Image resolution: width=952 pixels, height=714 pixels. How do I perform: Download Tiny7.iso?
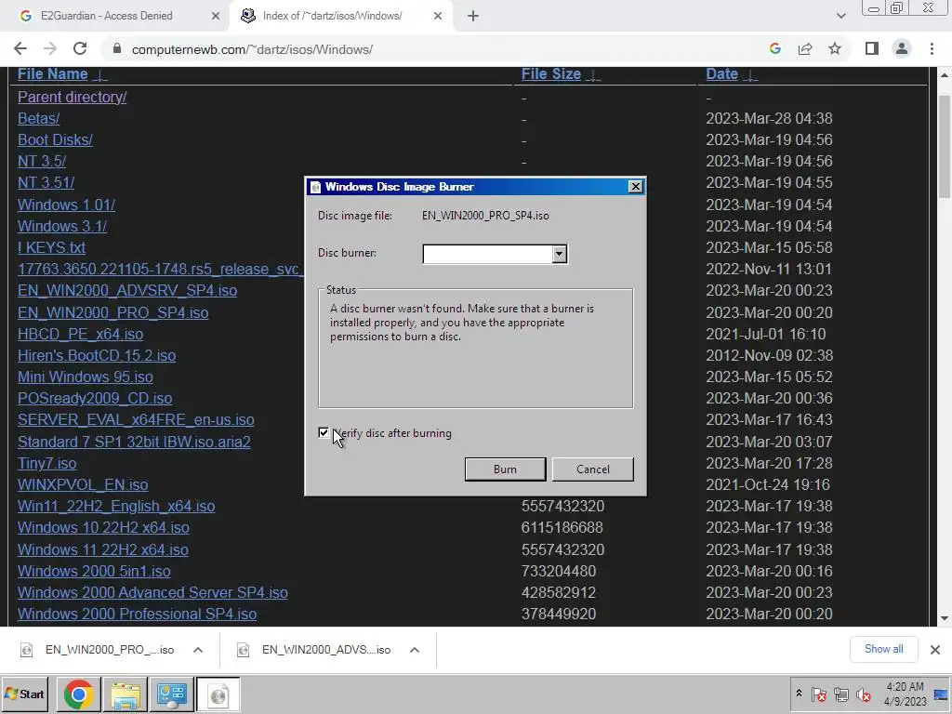[x=46, y=463]
